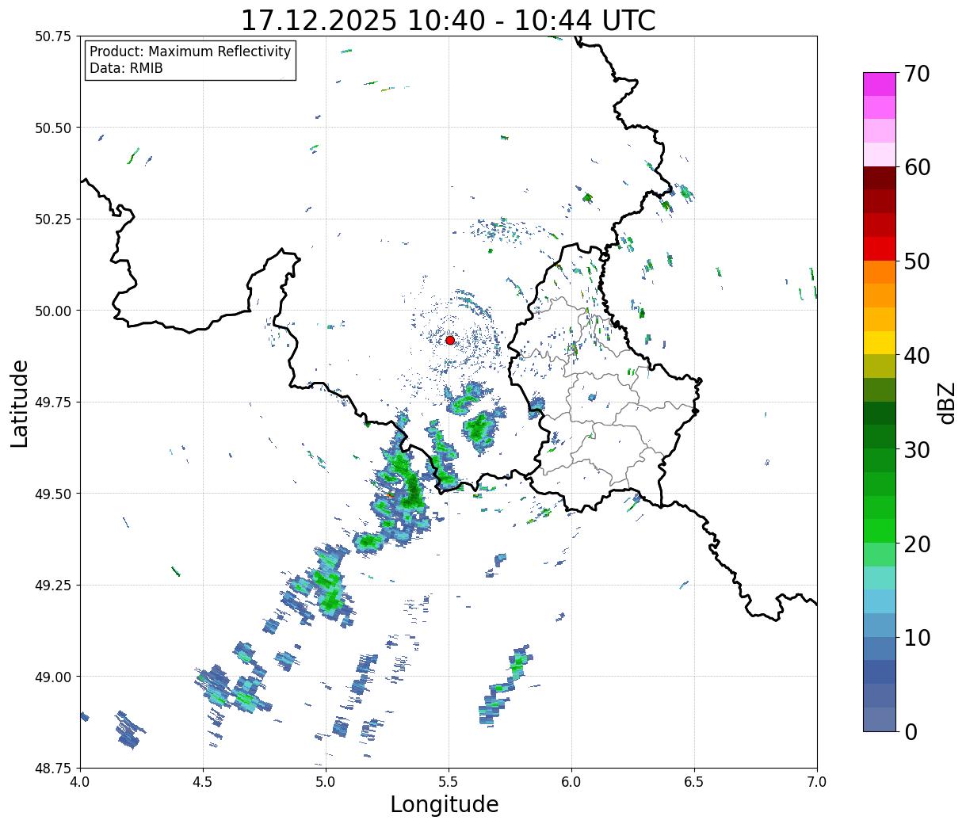This screenshot has width=966, height=824.
Task: Click the longitude tick label 5.0
Action: click(x=326, y=782)
